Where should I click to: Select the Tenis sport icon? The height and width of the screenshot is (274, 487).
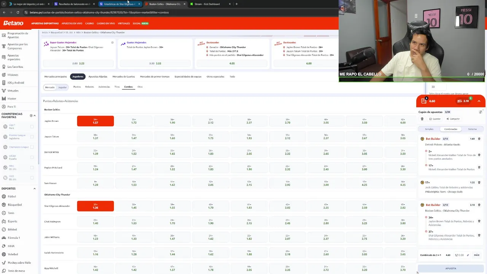[x=3, y=213]
